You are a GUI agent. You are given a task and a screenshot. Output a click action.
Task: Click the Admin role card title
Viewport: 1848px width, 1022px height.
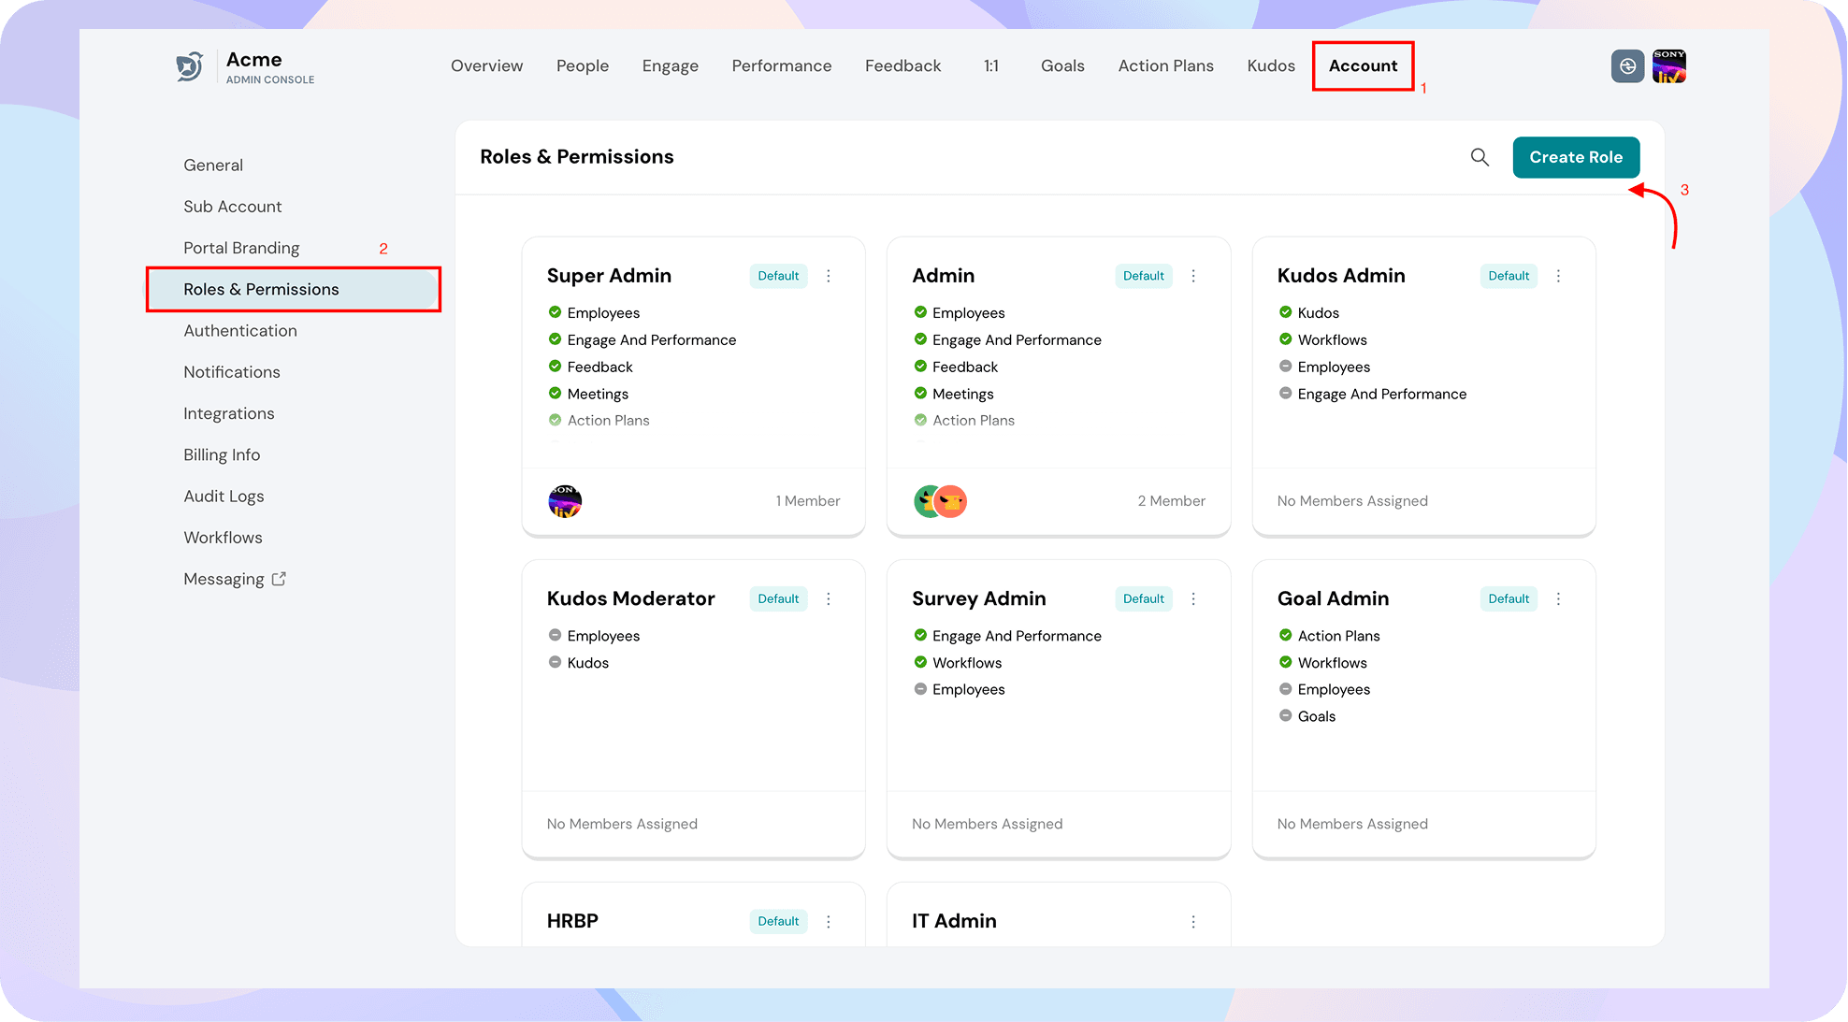(943, 276)
